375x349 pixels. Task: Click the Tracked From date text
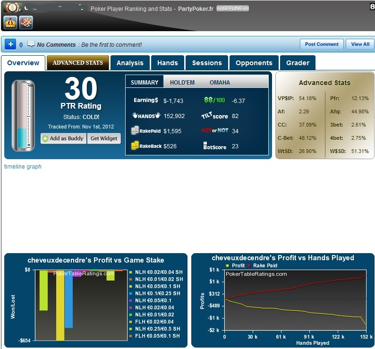point(81,127)
